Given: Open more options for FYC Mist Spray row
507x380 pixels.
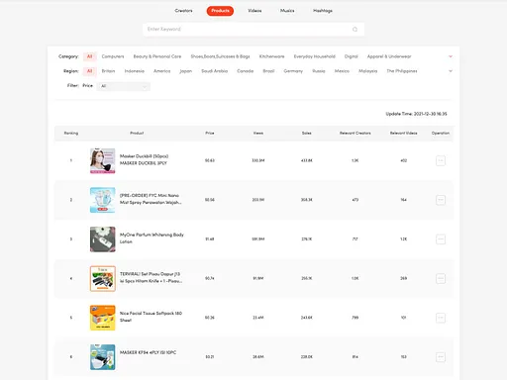Looking at the screenshot, I should tap(441, 200).
